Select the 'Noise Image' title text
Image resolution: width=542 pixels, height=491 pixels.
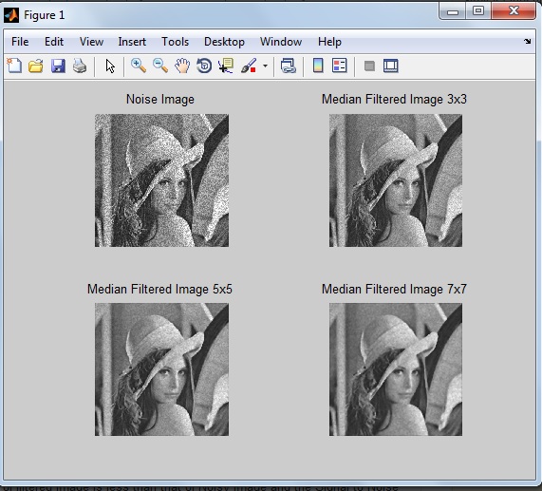160,99
